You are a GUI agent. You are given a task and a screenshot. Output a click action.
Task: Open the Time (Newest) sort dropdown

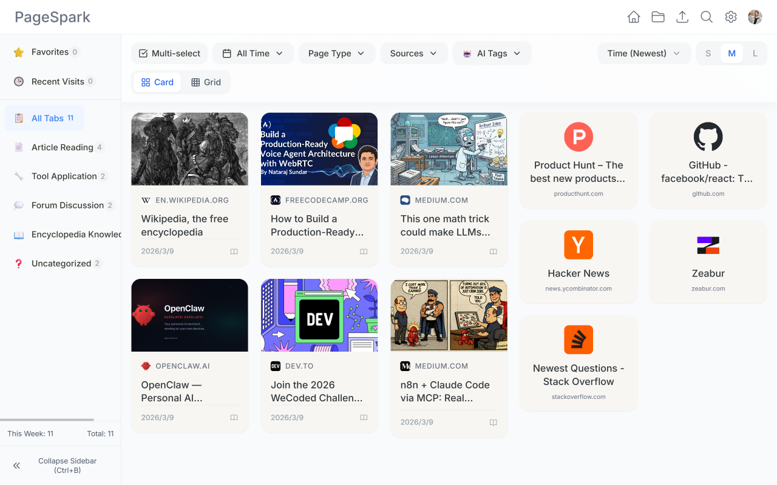point(643,53)
